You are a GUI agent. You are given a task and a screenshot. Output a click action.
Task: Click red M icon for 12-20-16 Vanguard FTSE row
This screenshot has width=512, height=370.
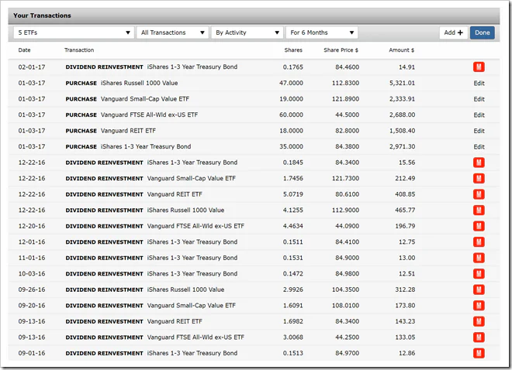click(x=479, y=226)
